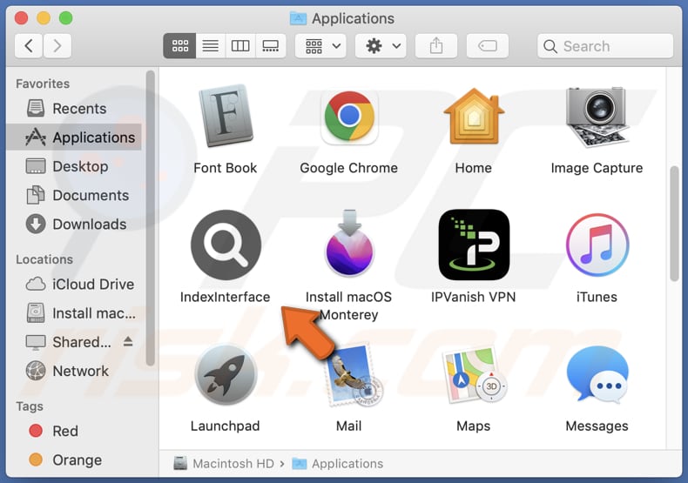Click the main file area vertical scrollbar
Viewport: 688px width, 483px height.
tap(674, 224)
